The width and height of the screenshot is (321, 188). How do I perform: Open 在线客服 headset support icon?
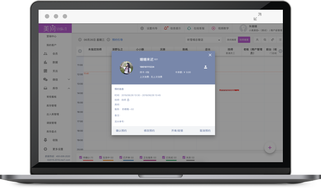tap(189, 28)
